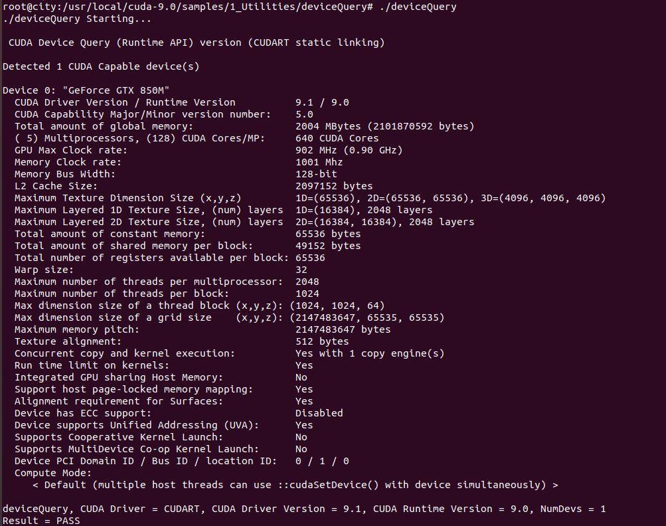Click the PCI Domain ID value 0 / 1 / 0

322,461
